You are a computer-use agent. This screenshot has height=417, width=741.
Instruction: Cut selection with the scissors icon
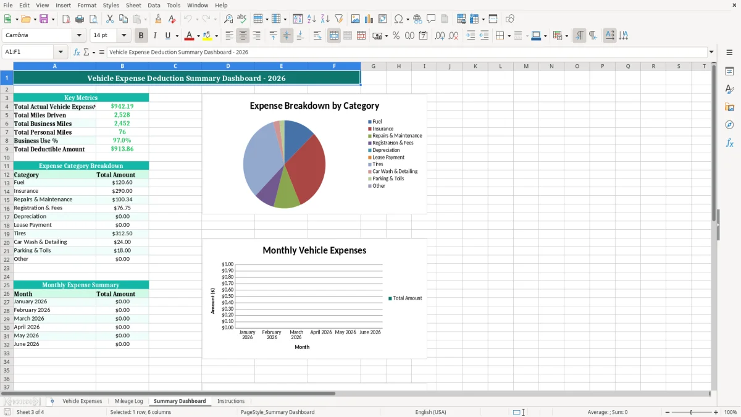(x=110, y=19)
